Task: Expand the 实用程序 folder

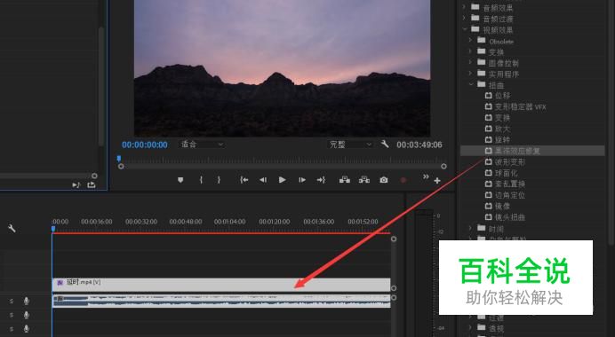Action: tap(470, 74)
